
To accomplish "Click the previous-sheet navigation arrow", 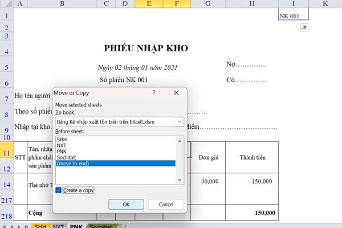I will (11, 226).
